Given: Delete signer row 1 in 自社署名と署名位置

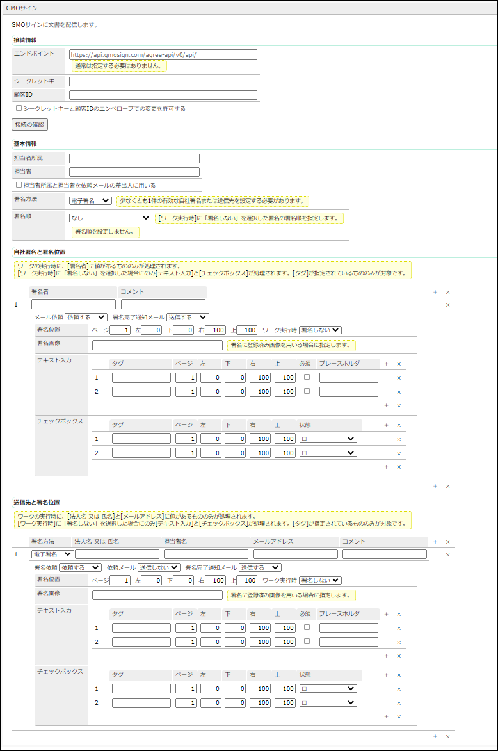Looking at the screenshot, I should pyautogui.click(x=447, y=305).
